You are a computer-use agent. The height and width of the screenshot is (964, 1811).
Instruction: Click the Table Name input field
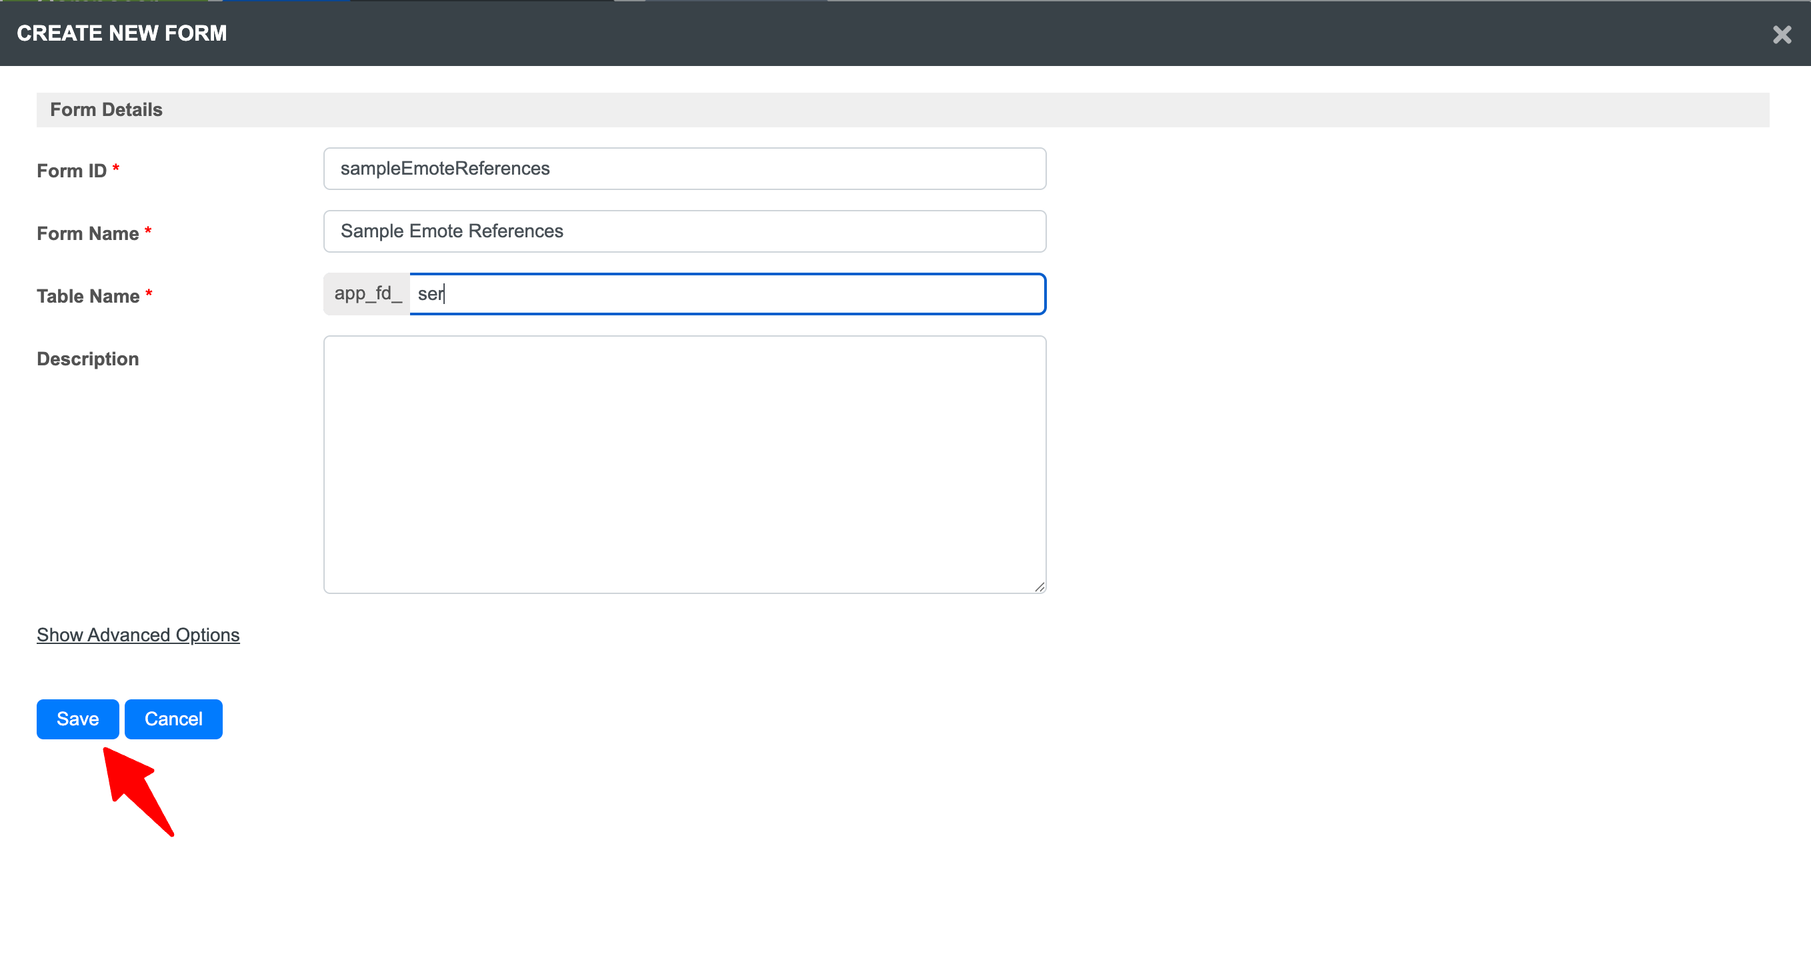(x=727, y=294)
